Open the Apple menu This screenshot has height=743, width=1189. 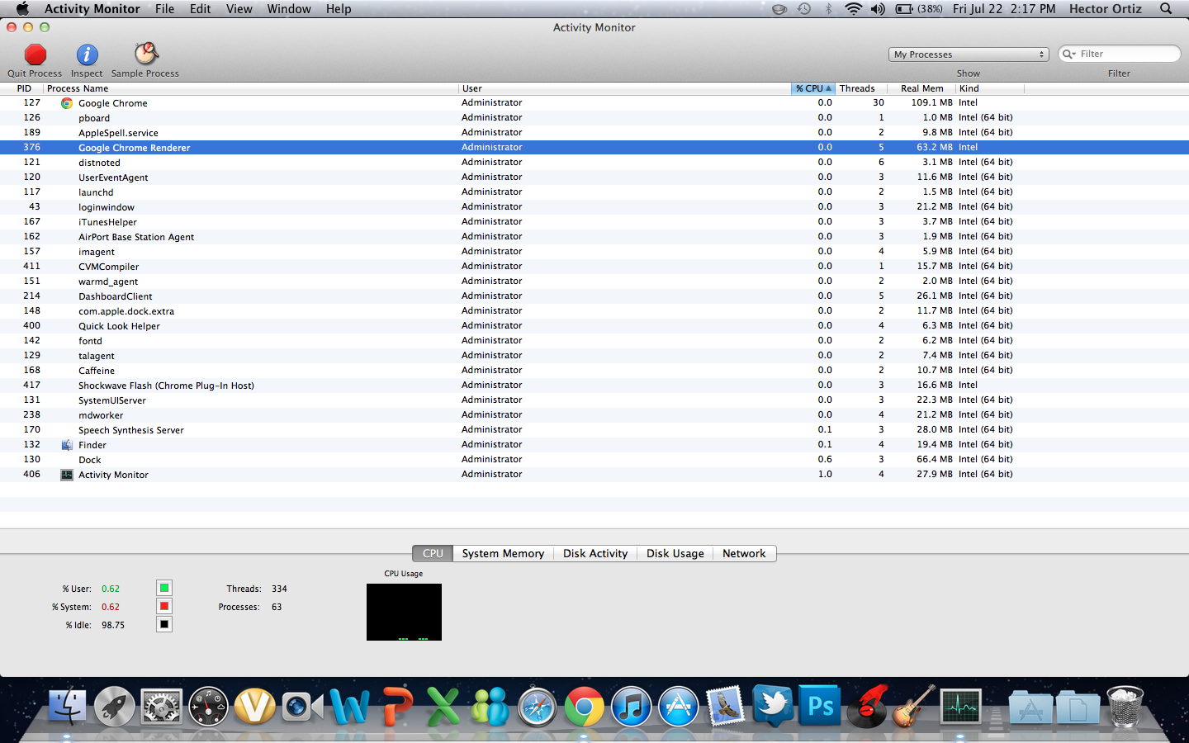coord(22,9)
